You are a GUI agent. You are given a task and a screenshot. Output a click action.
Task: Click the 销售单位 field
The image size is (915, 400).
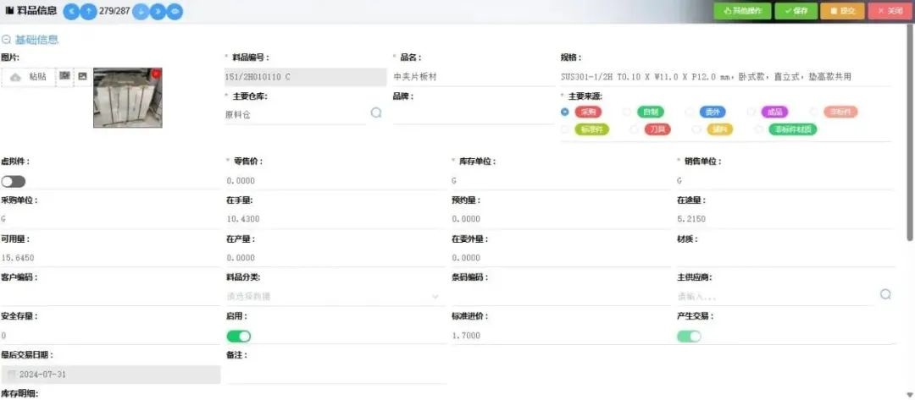(785, 180)
